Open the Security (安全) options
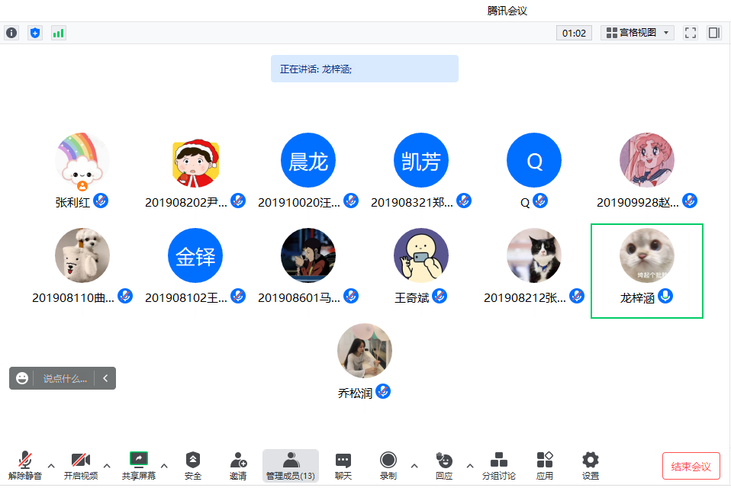This screenshot has width=731, height=488. (x=193, y=465)
